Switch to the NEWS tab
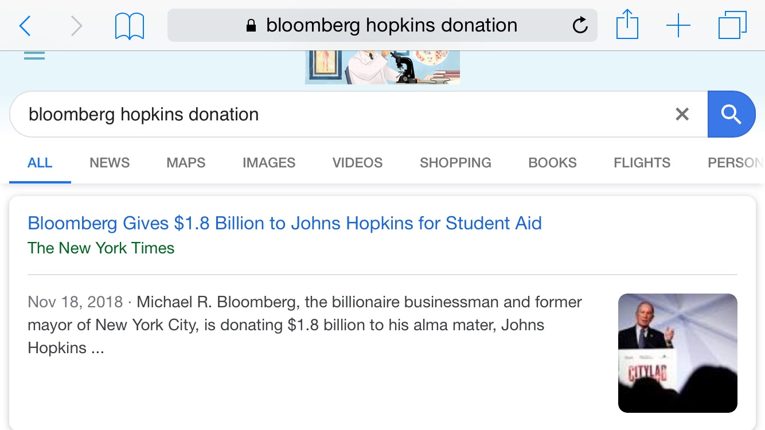 (x=110, y=163)
